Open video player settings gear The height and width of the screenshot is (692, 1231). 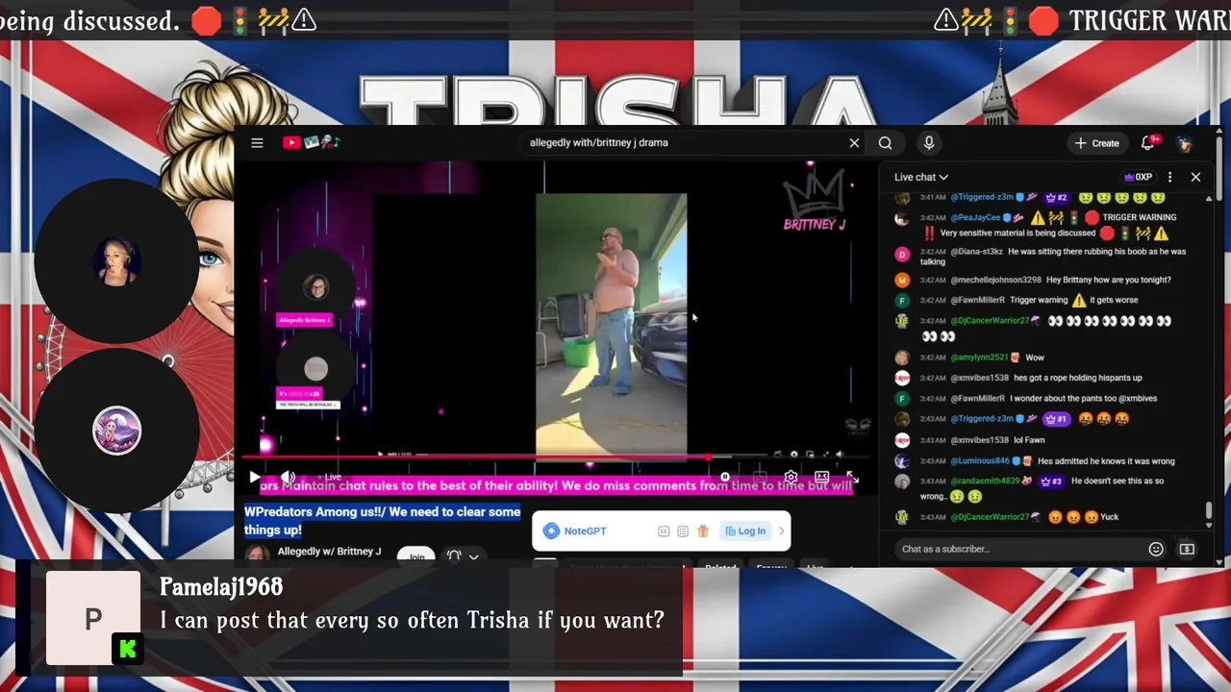[x=791, y=477]
